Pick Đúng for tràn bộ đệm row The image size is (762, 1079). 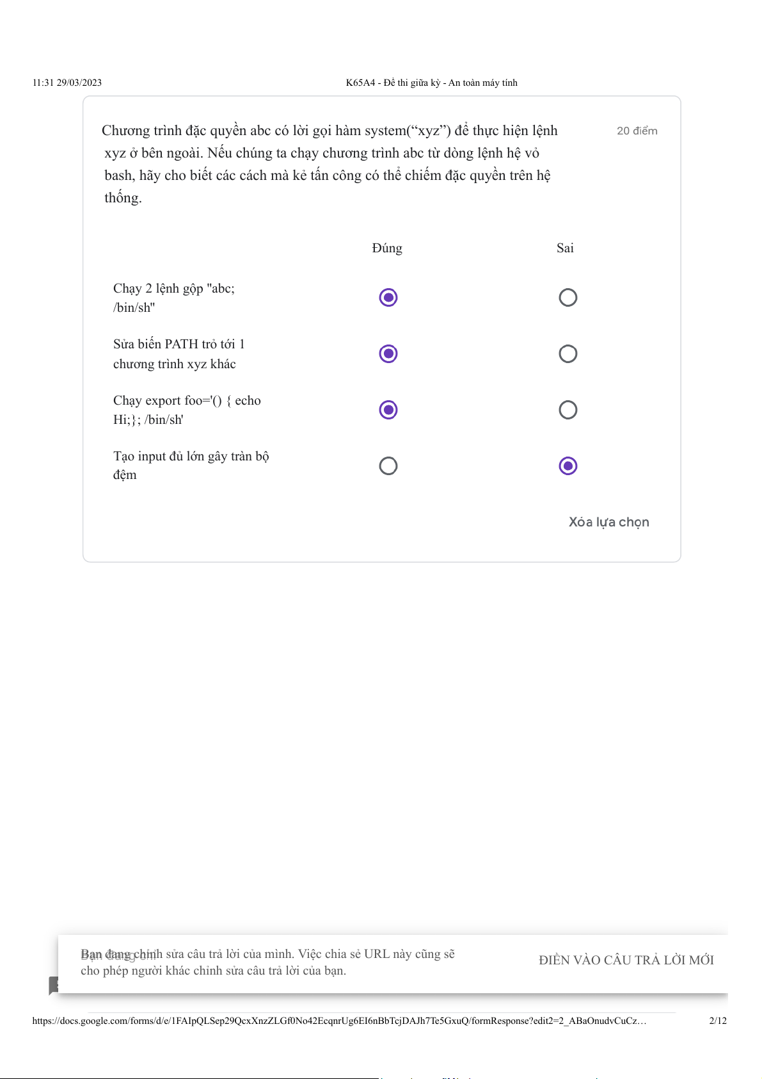(388, 466)
